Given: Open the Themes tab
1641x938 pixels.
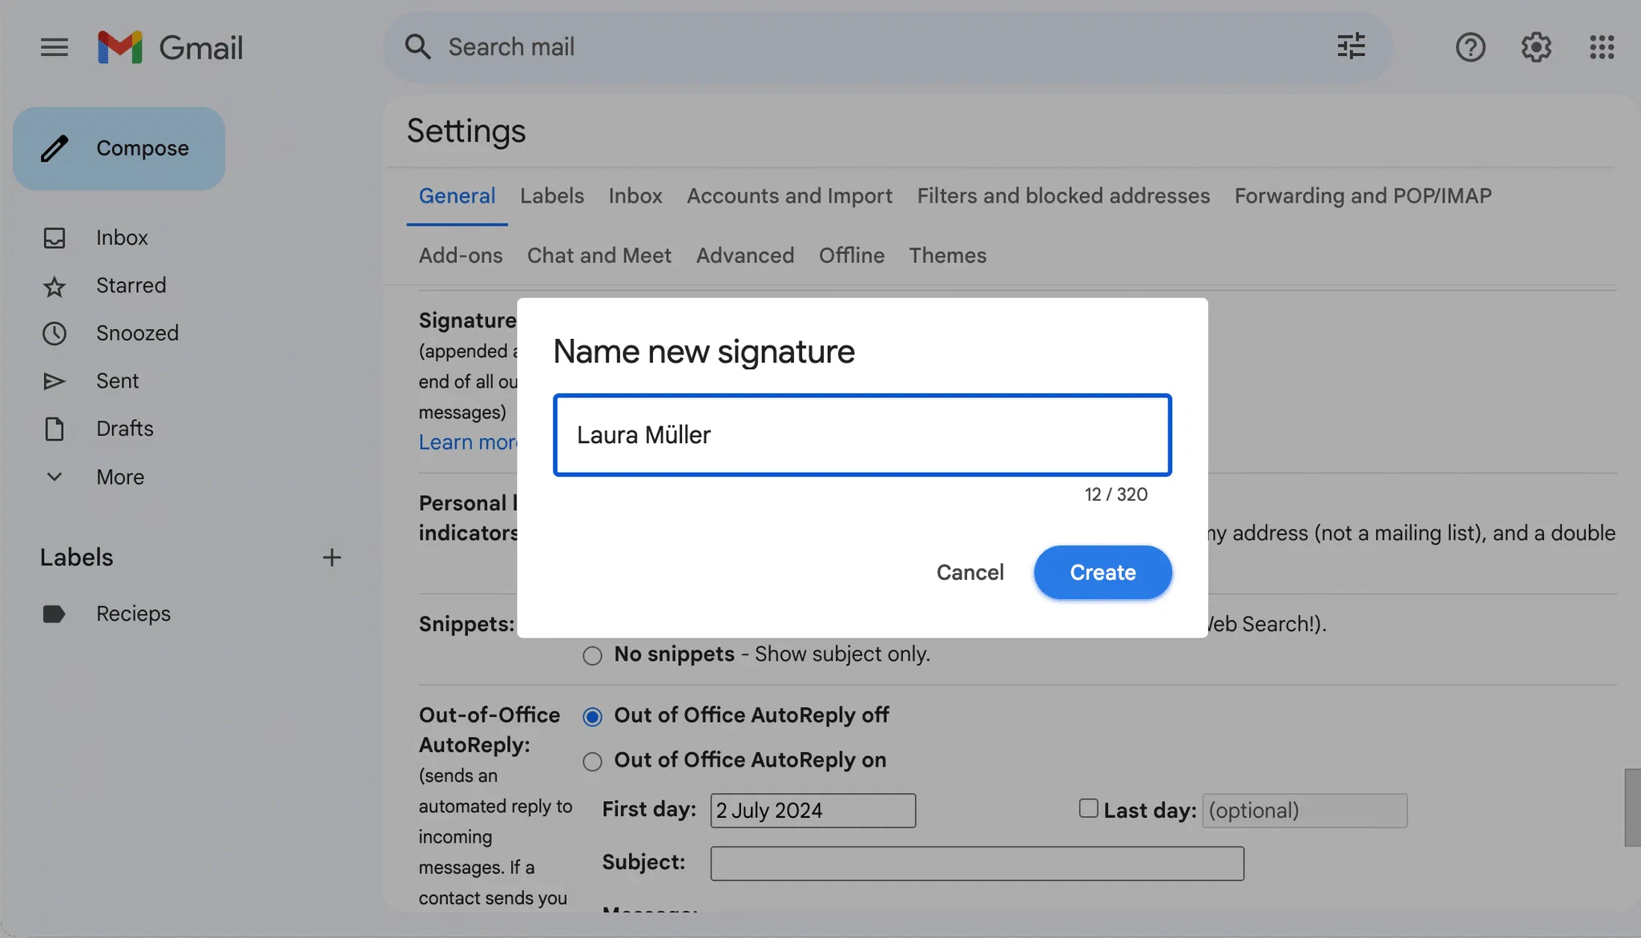Looking at the screenshot, I should point(947,256).
